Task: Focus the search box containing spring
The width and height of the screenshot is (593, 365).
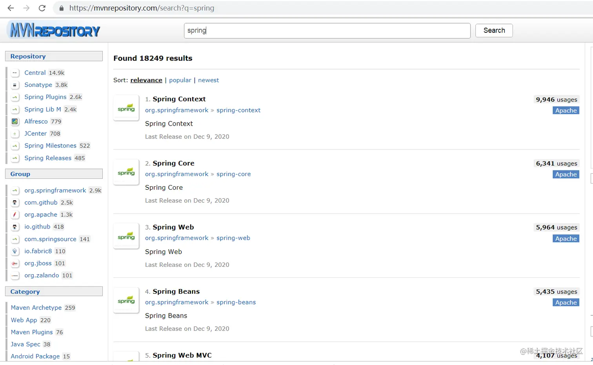Action: point(327,31)
